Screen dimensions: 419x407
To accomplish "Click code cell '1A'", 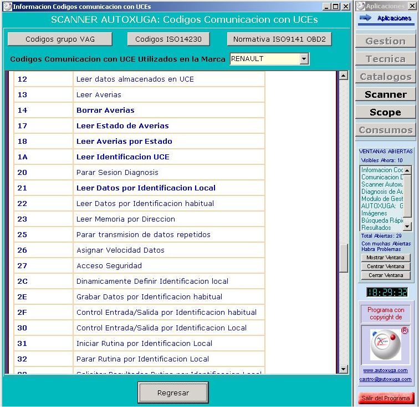I will [44, 157].
